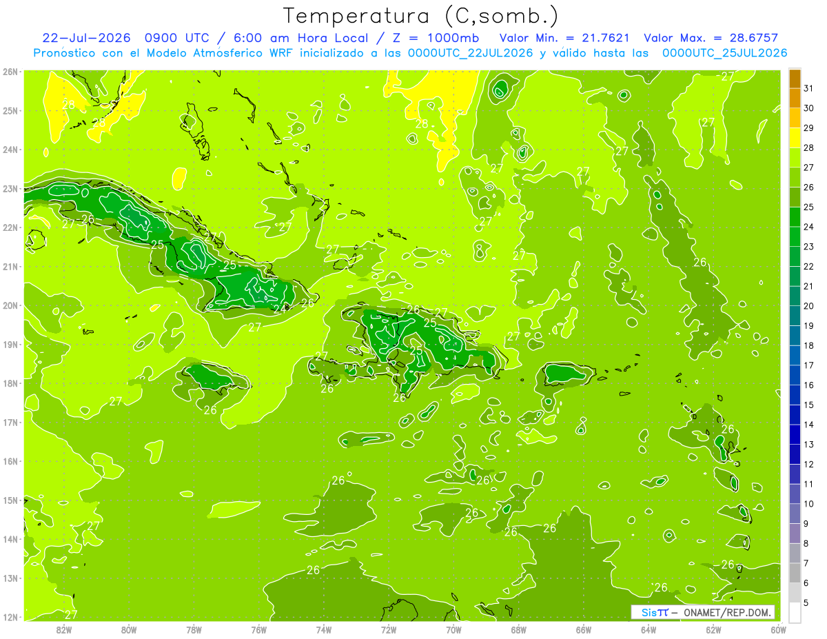Viewport: 827px width, 639px height.
Task: Click the "22" label on the color scale
Action: point(809,267)
